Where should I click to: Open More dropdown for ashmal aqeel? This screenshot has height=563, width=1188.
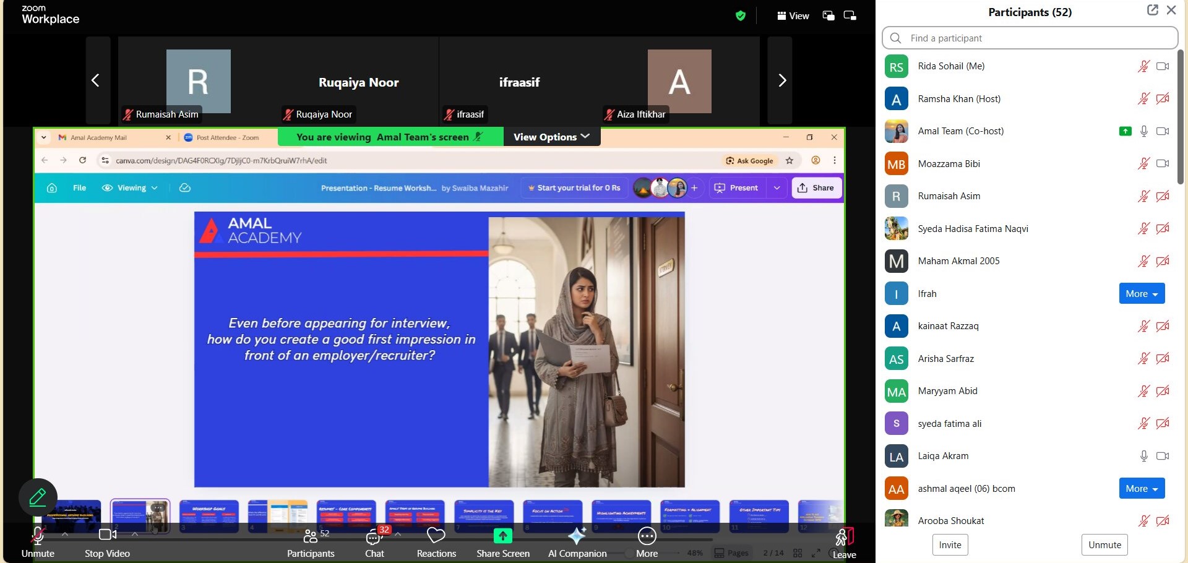[1141, 489]
